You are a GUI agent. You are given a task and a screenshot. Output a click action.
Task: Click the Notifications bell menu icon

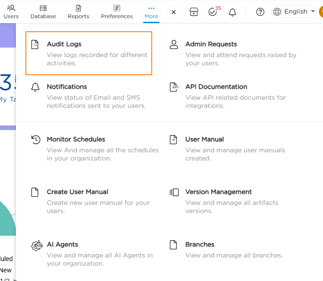(35, 87)
